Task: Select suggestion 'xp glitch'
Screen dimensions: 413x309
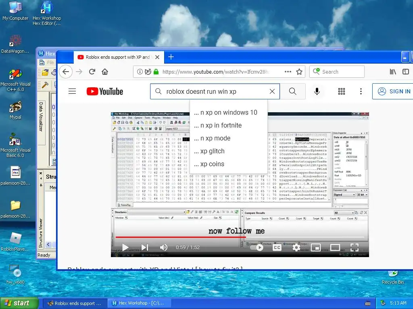Action: click(x=228, y=151)
